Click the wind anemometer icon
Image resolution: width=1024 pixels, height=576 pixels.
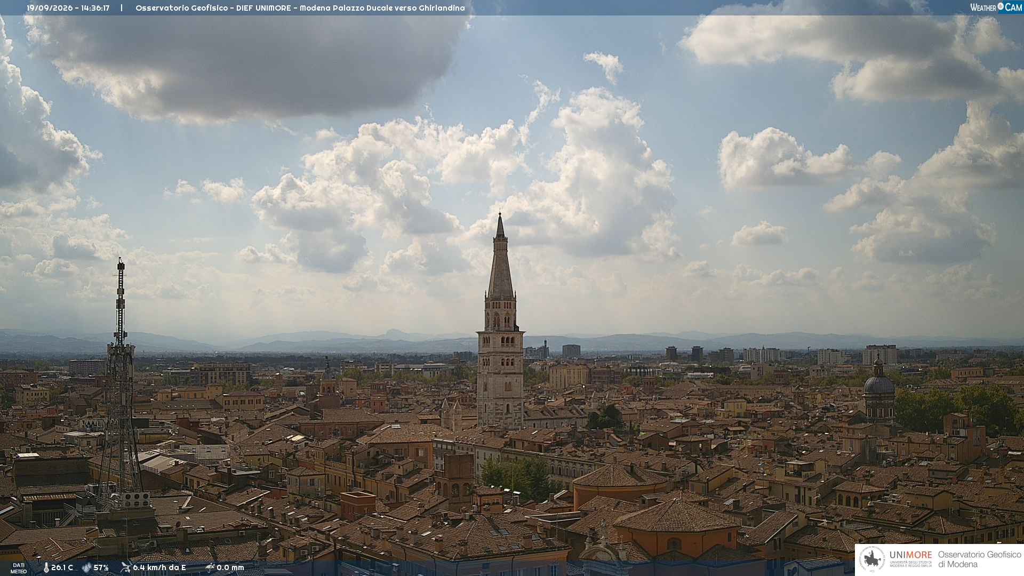tap(125, 567)
